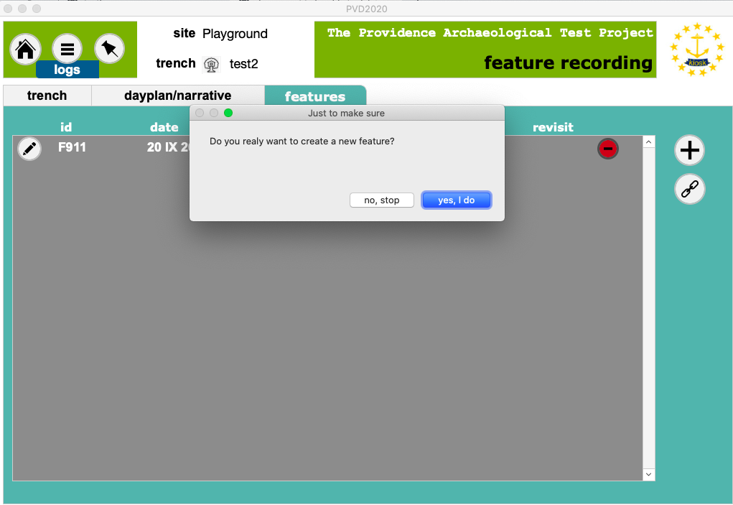Click the chain link icon
This screenshot has height=505, width=733.
click(689, 189)
